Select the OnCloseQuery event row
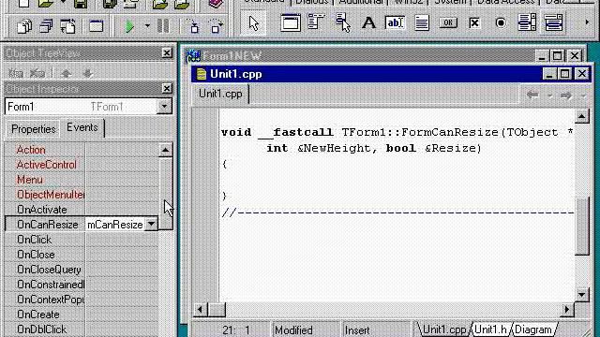 (x=82, y=270)
